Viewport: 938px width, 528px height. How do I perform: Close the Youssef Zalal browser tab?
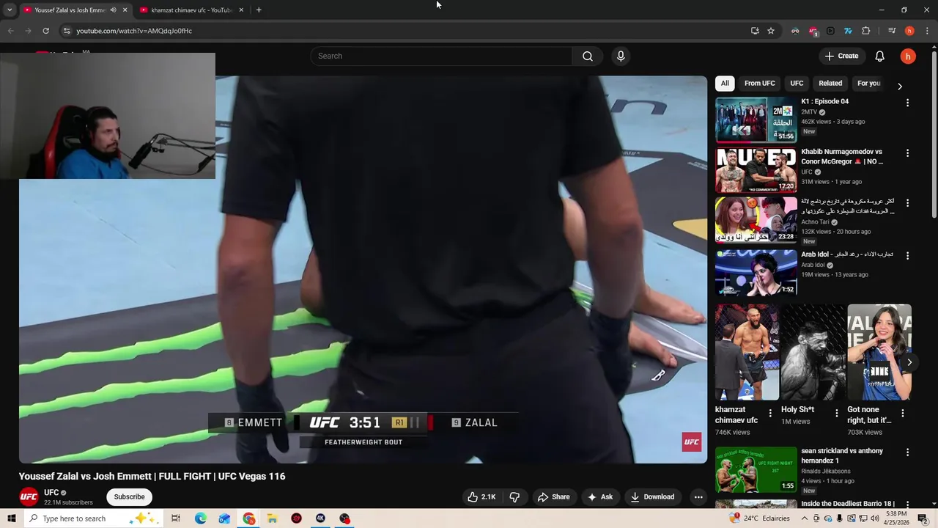click(x=125, y=10)
